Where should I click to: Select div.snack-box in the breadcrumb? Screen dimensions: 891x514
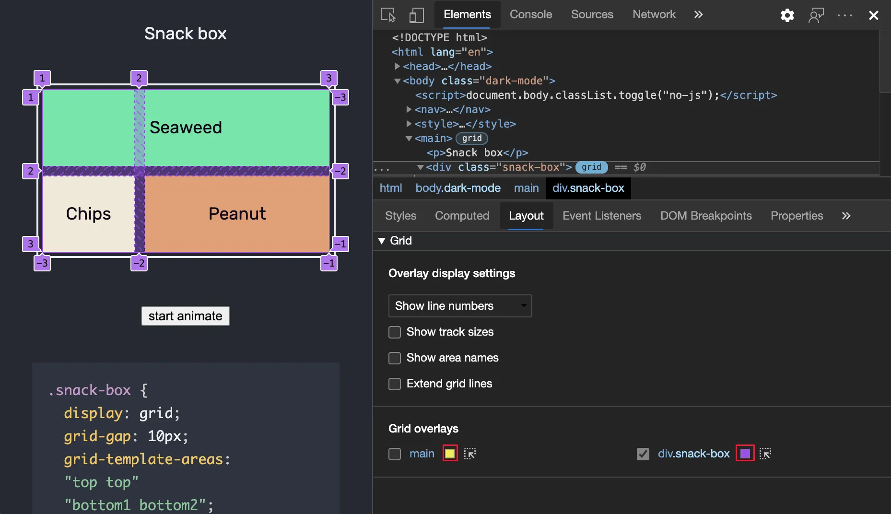(x=588, y=188)
